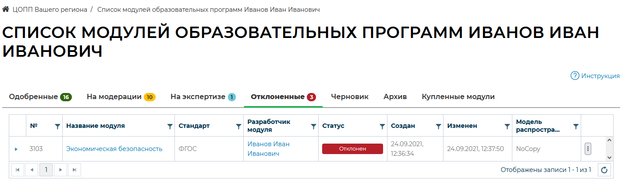Filter the Создан date column
625x182 pixels.
point(438,126)
